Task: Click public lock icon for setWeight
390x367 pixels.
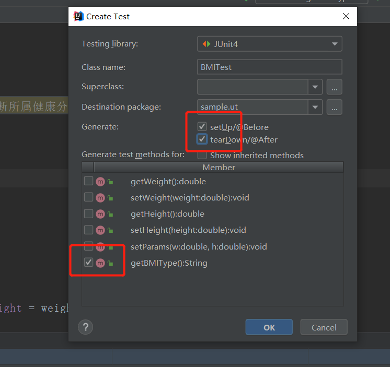Action: (110, 198)
